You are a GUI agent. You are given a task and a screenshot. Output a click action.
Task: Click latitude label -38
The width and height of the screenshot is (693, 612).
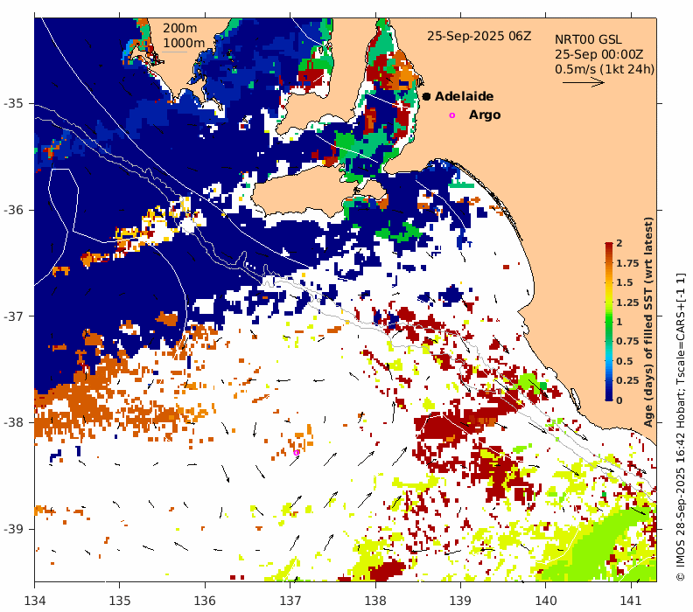coord(13,422)
